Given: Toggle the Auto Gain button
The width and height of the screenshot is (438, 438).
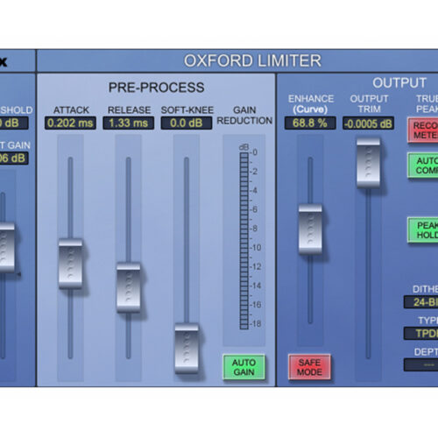Looking at the screenshot, I should point(244,367).
